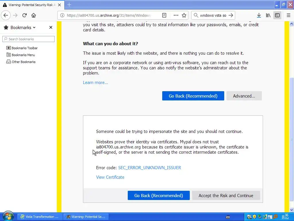Click the search magnifier icon in search box
This screenshot has height=221, width=294.
[196, 15]
